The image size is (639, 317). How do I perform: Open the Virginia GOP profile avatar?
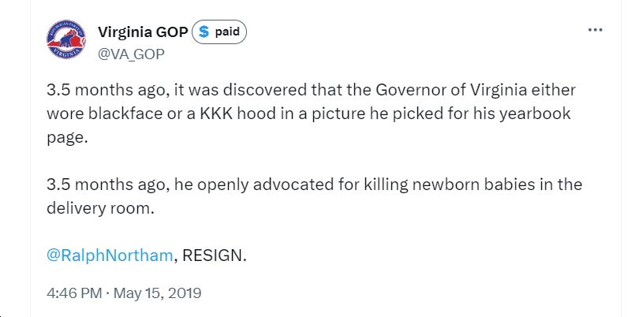pos(66,39)
